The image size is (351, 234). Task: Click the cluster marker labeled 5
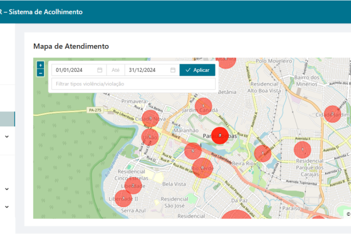tap(193, 151)
